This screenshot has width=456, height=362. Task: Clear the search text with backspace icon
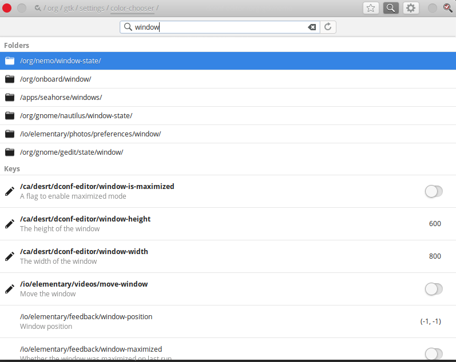coord(312,27)
